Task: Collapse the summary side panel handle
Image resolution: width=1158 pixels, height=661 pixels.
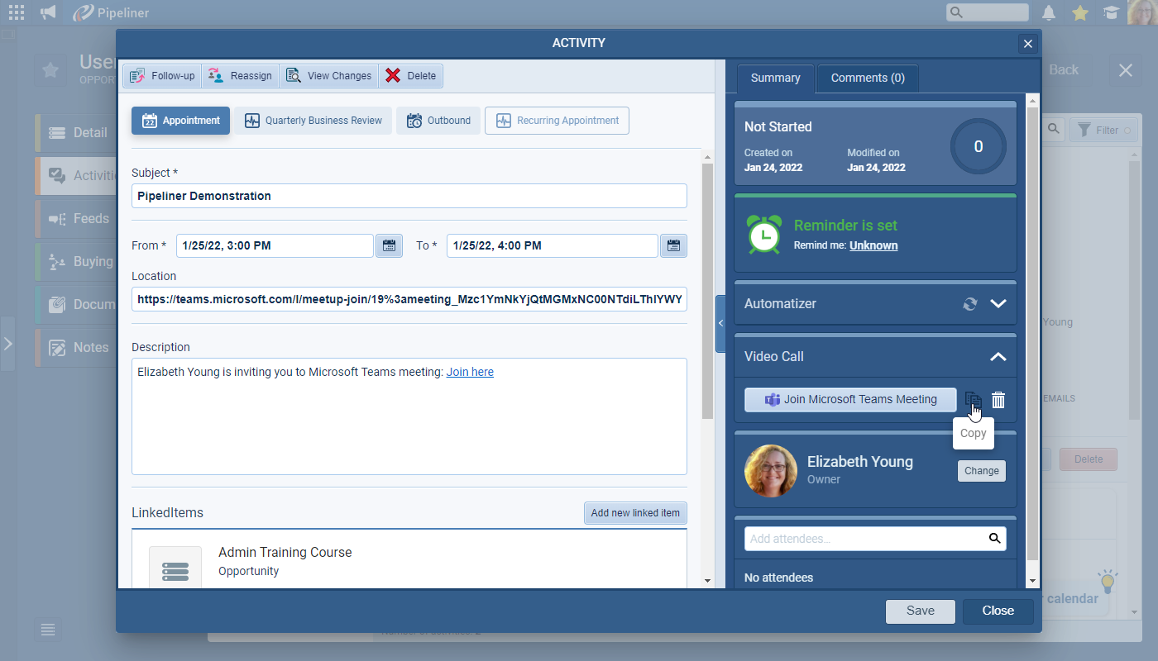Action: tap(720, 324)
